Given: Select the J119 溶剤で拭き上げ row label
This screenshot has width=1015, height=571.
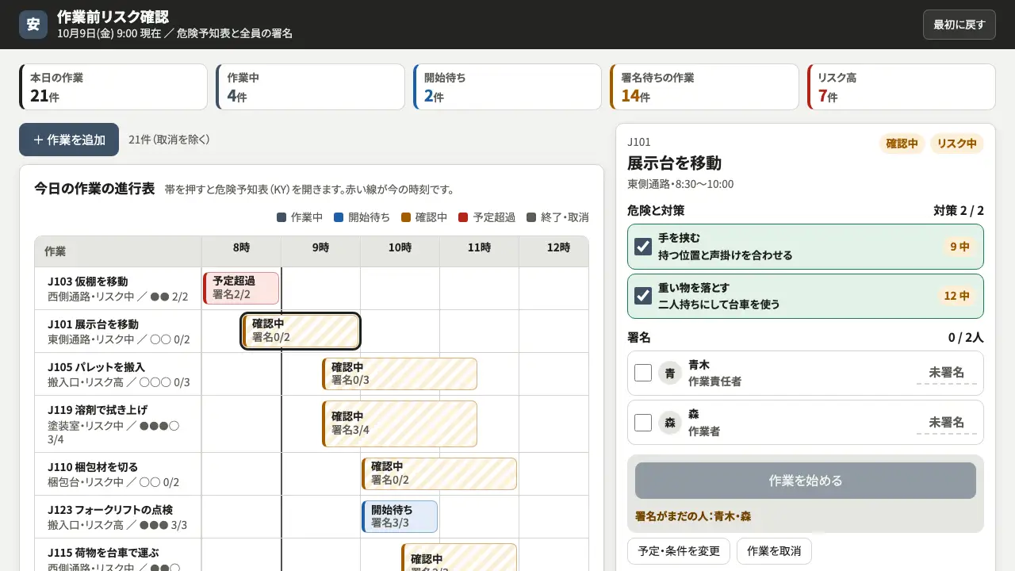Looking at the screenshot, I should click(118, 424).
